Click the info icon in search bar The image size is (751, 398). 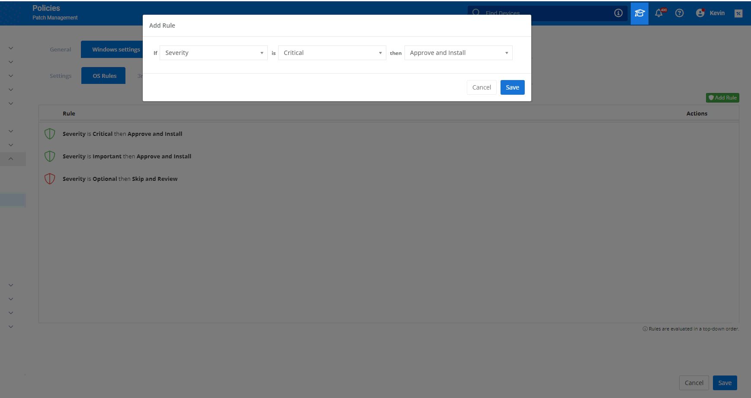[x=618, y=13]
